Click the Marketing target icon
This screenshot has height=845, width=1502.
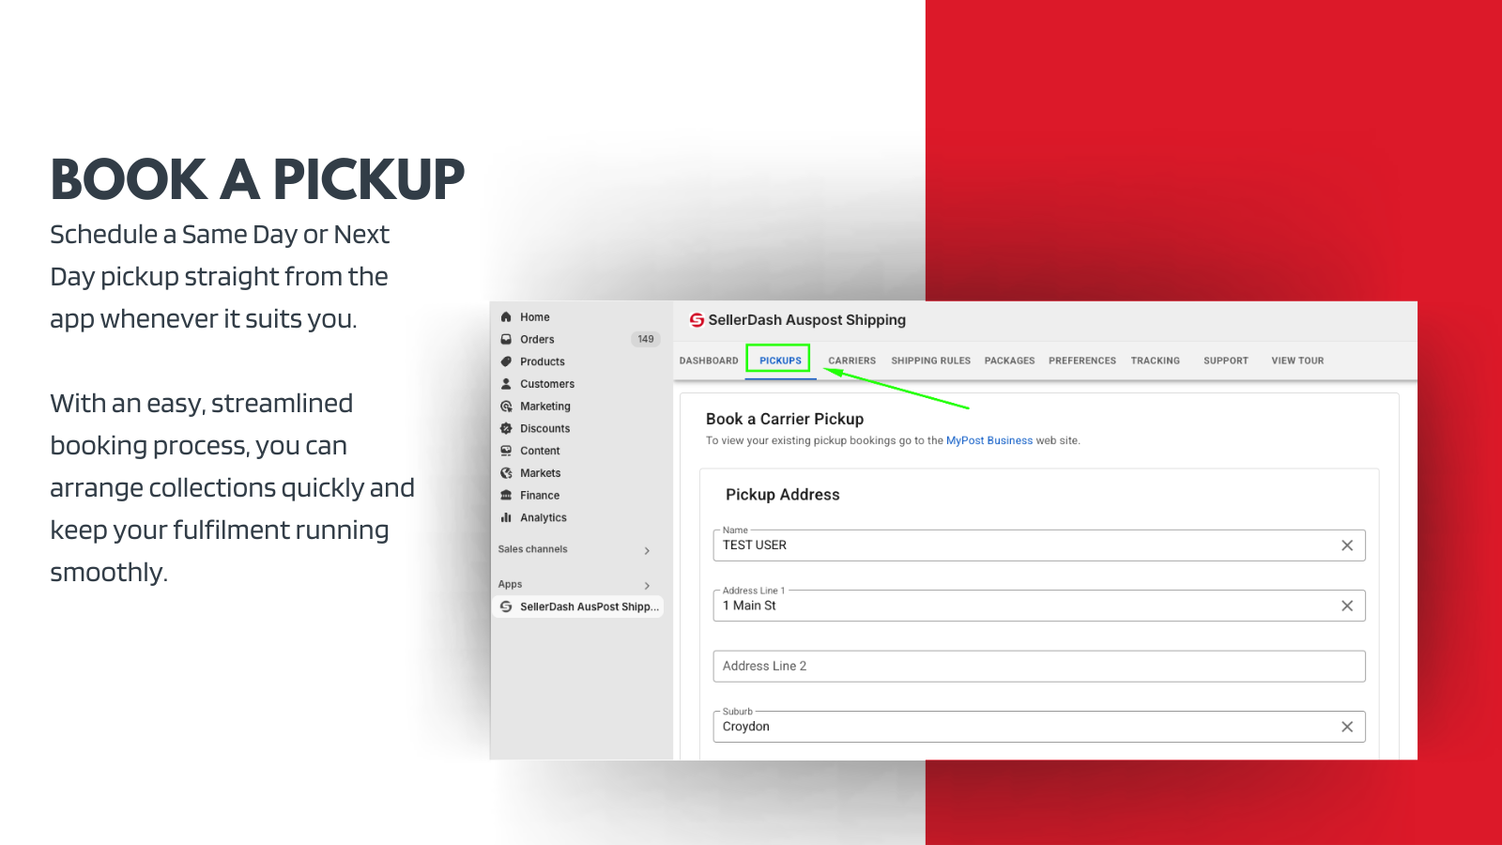[x=506, y=407]
